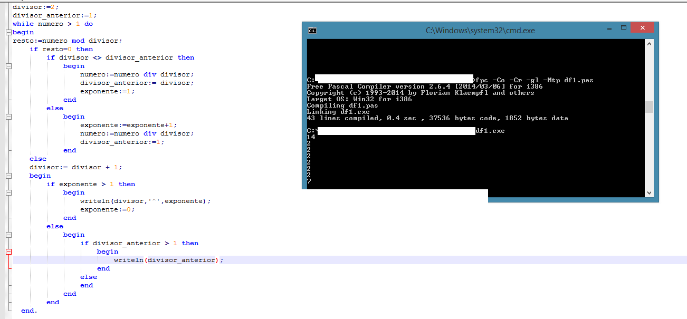The image size is (687, 319).
Task: Maximize the cmd.exe window
Action: coord(623,27)
